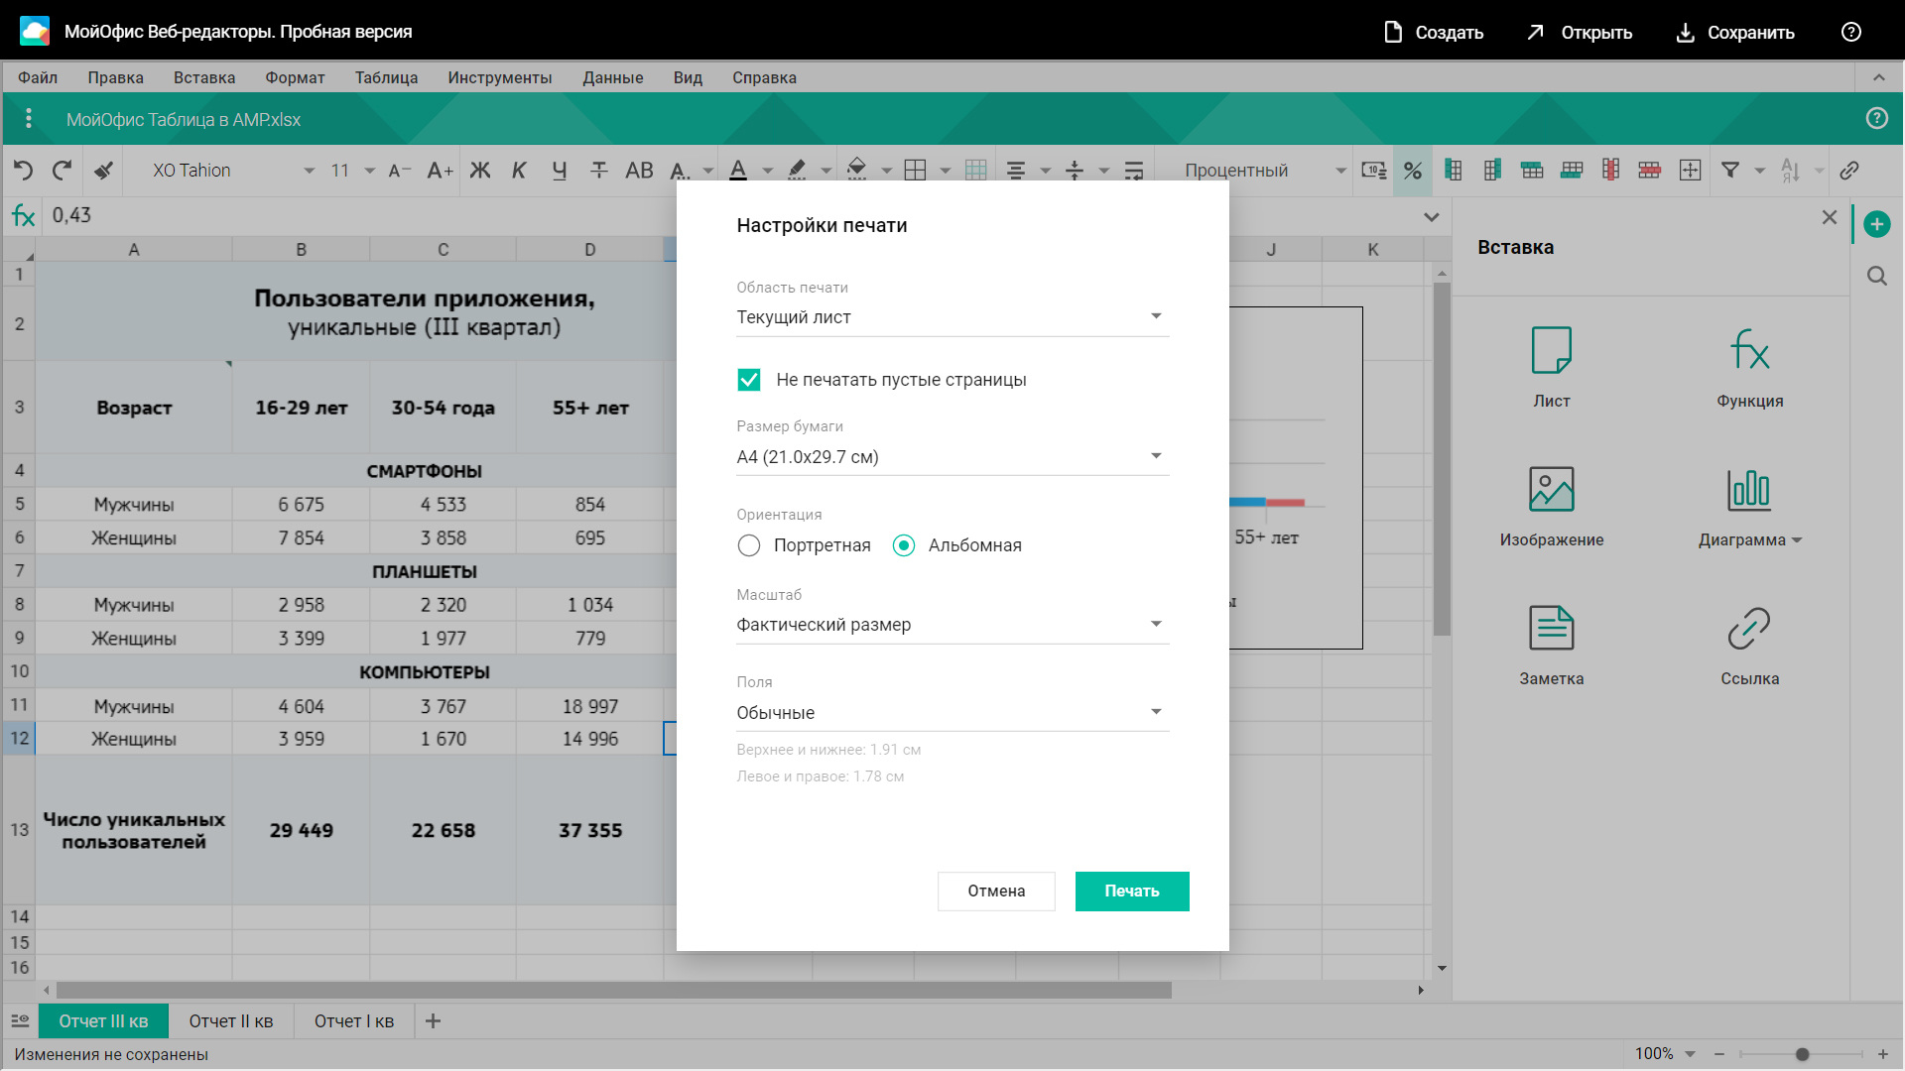Image resolution: width=1905 pixels, height=1071 pixels.
Task: Toggle Не печатать пустые страницы checkbox
Action: pyautogui.click(x=749, y=380)
